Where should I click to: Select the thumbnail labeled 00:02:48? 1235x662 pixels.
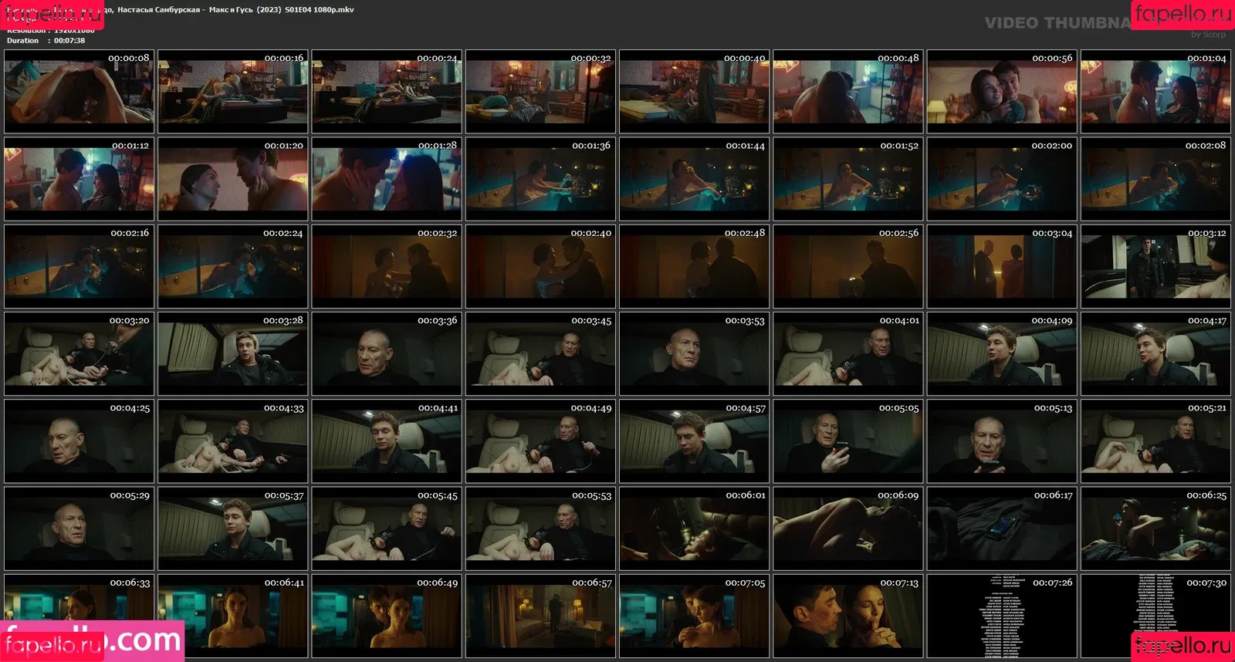[x=694, y=266]
